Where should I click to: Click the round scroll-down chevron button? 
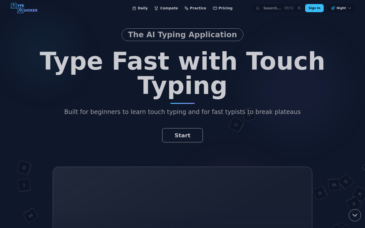[x=355, y=215]
